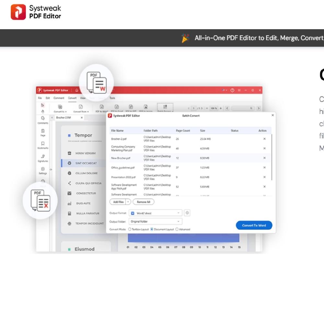Image resolution: width=324 pixels, height=324 pixels.
Task: Click the zoom out minus icon
Action: point(207,108)
